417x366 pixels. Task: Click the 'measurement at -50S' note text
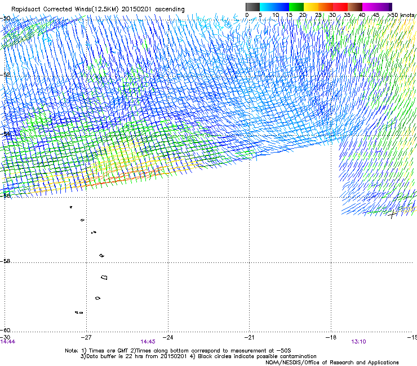260,351
